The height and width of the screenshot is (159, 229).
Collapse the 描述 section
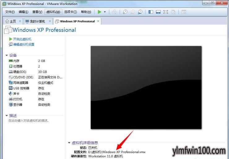(7, 116)
